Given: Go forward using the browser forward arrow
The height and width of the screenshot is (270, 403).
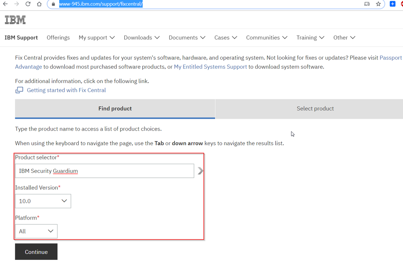Looking at the screenshot, I should pos(17,4).
